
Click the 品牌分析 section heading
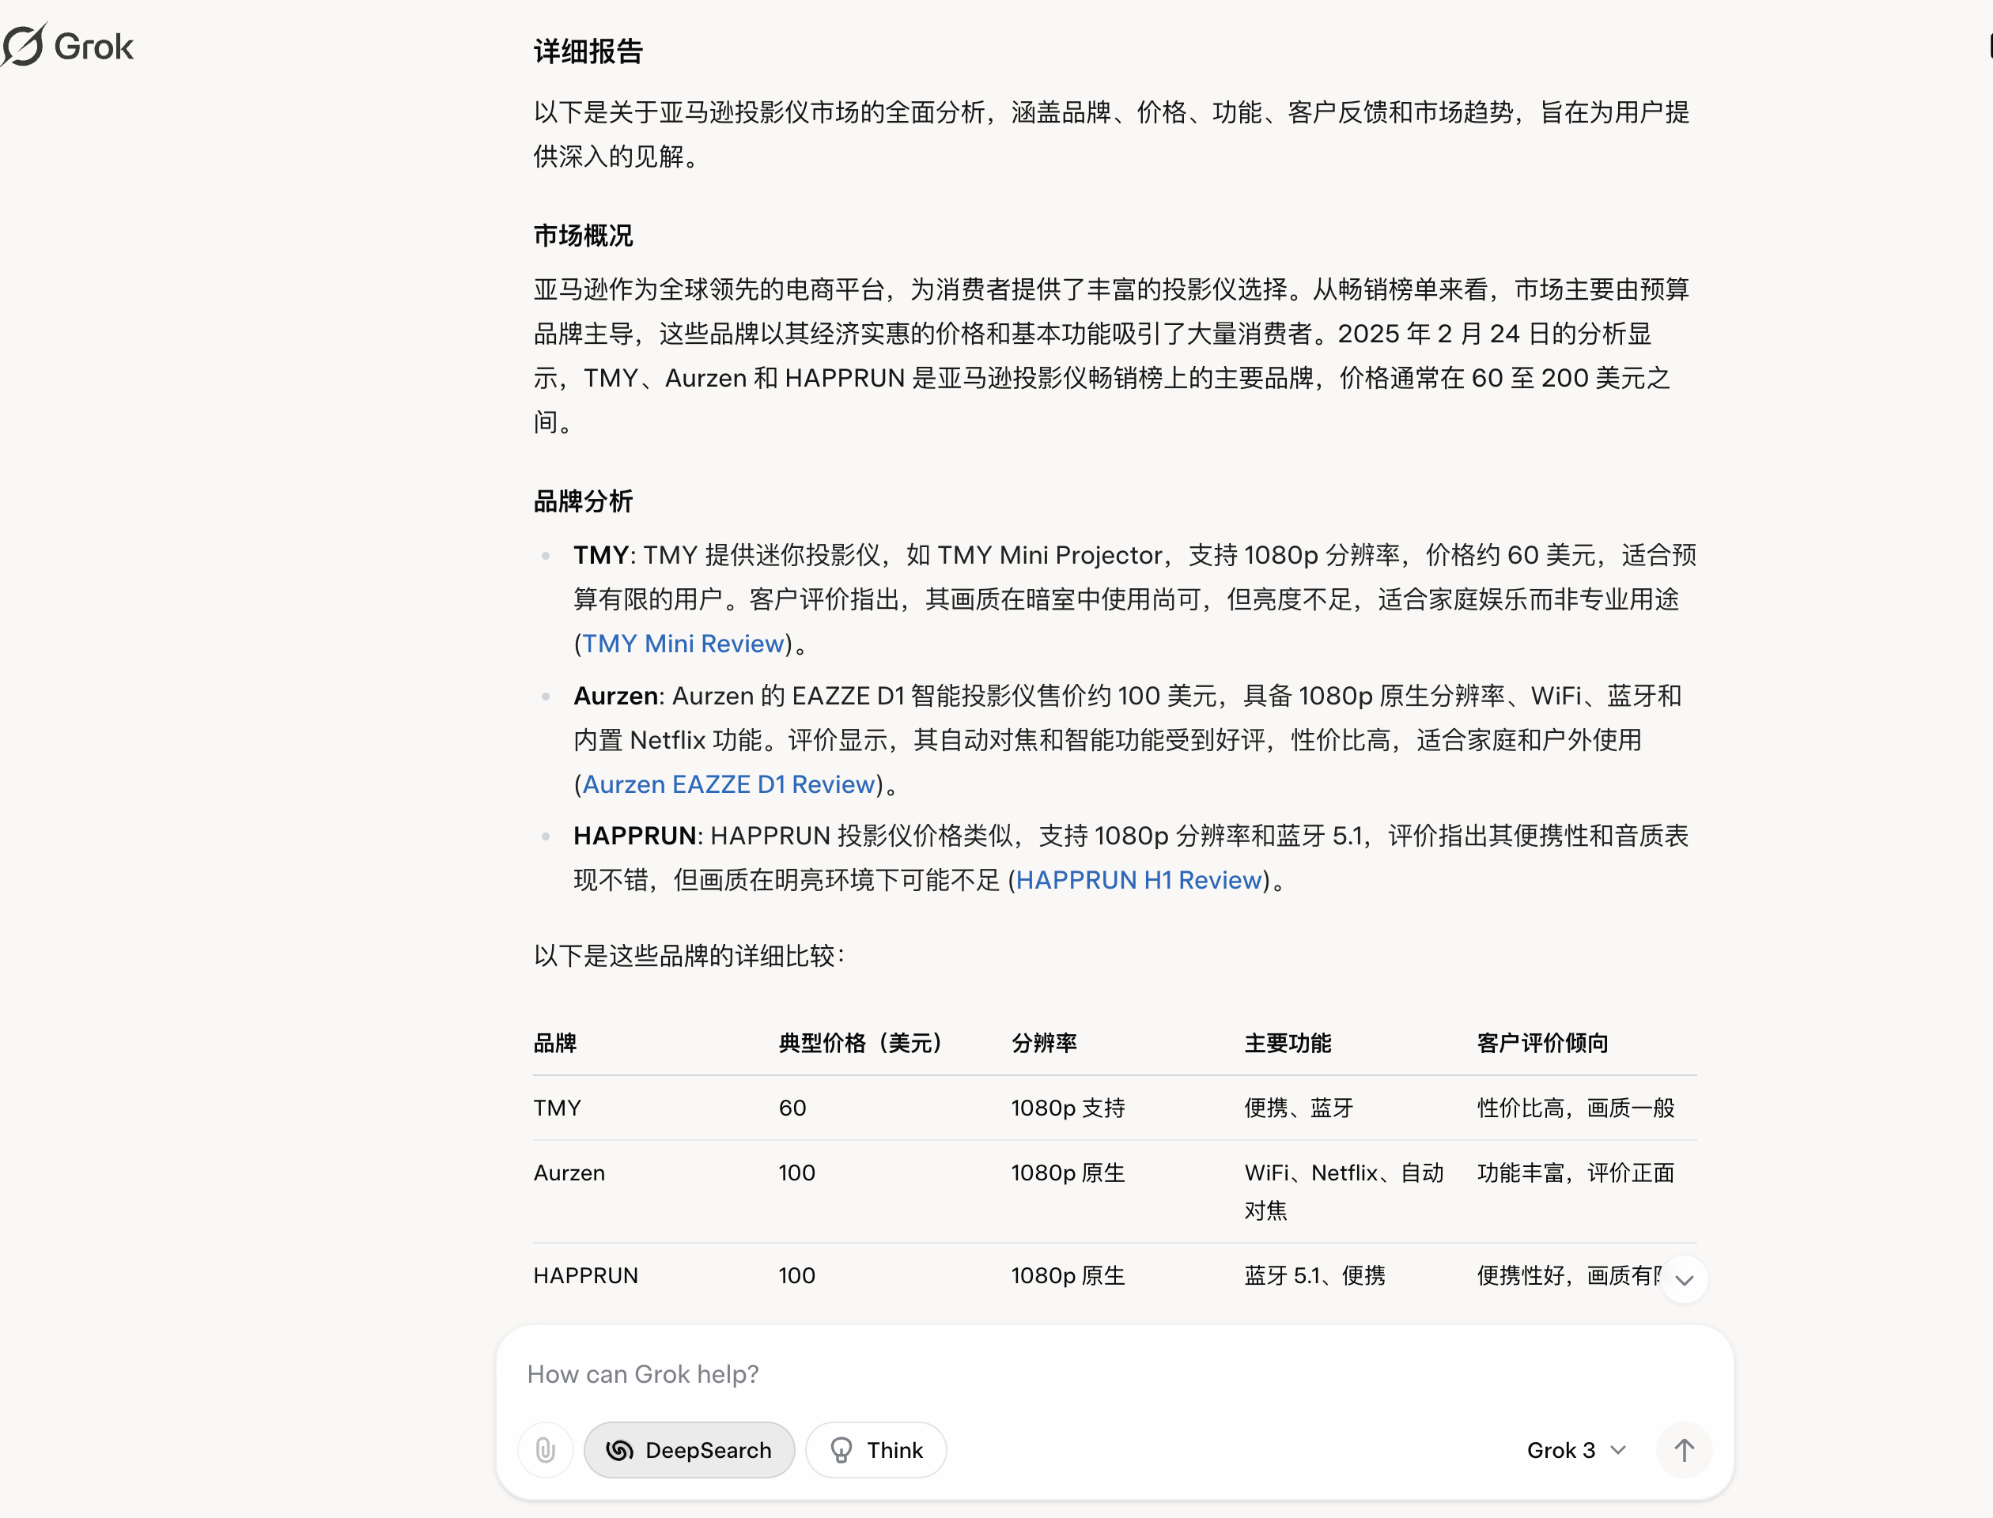coord(584,501)
